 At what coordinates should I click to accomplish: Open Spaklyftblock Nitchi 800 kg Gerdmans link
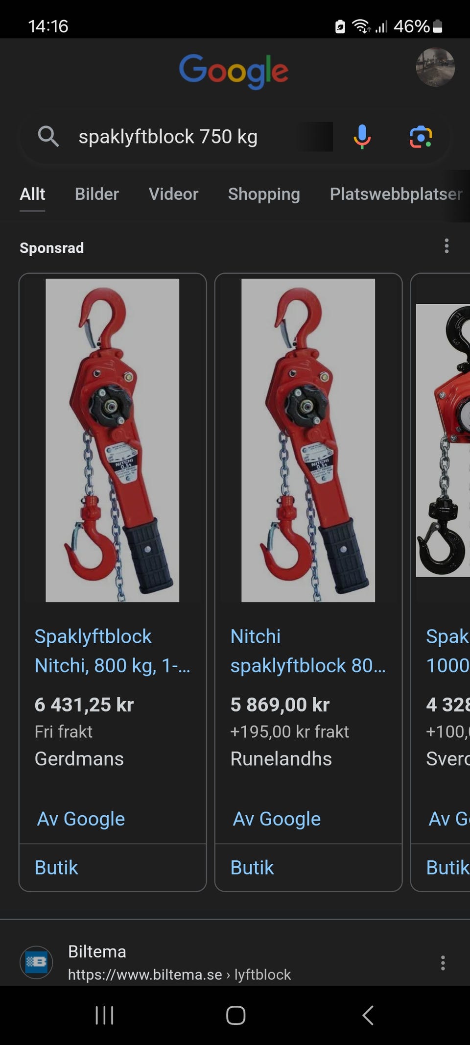[x=112, y=651]
